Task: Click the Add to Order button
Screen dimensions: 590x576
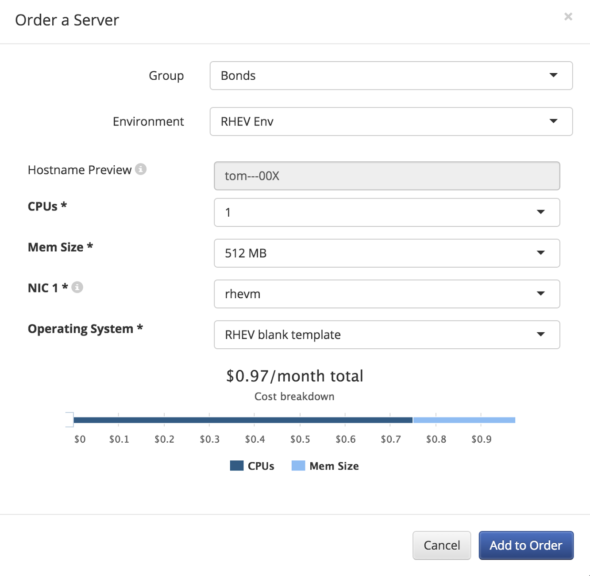Action: coord(526,545)
